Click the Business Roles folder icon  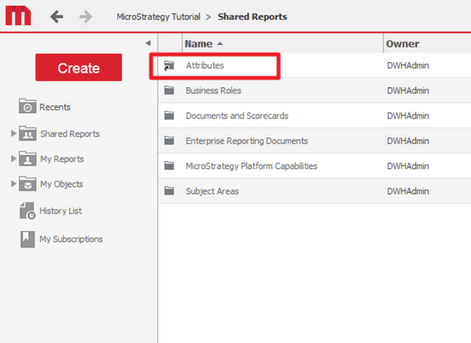pyautogui.click(x=169, y=90)
